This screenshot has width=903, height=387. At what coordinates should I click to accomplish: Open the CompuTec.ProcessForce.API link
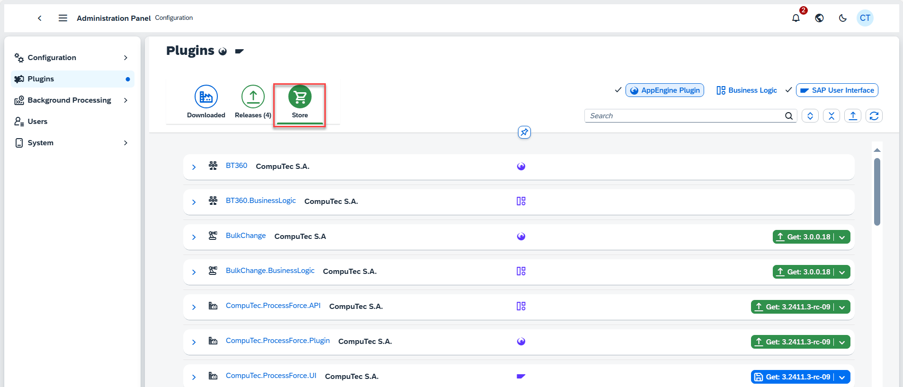click(x=273, y=306)
